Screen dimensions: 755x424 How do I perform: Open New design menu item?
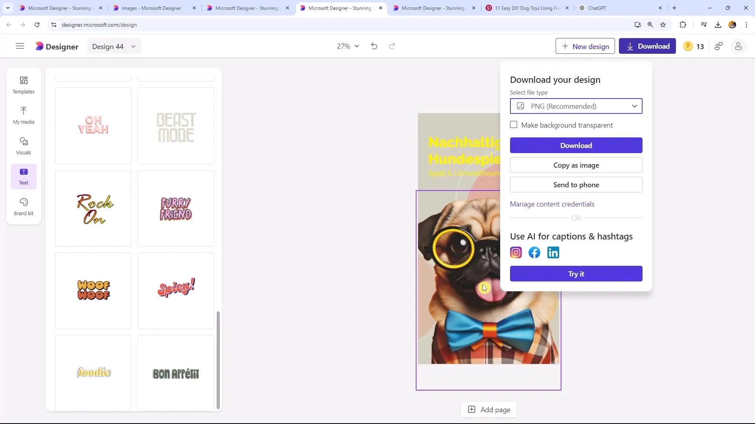click(x=586, y=47)
